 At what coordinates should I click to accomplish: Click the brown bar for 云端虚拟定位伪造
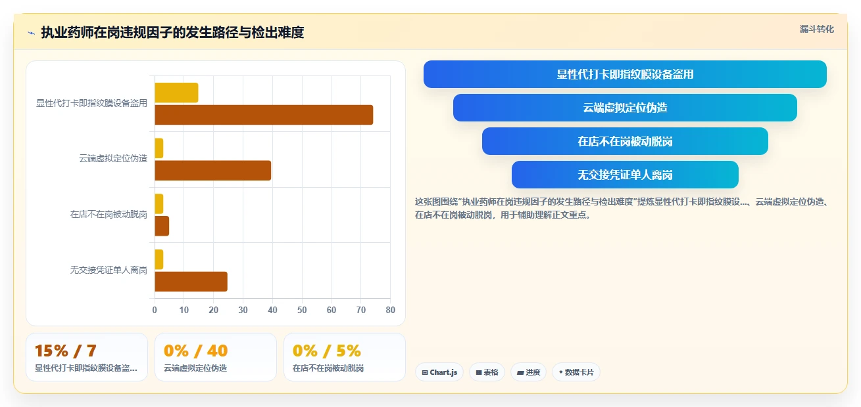click(x=212, y=171)
